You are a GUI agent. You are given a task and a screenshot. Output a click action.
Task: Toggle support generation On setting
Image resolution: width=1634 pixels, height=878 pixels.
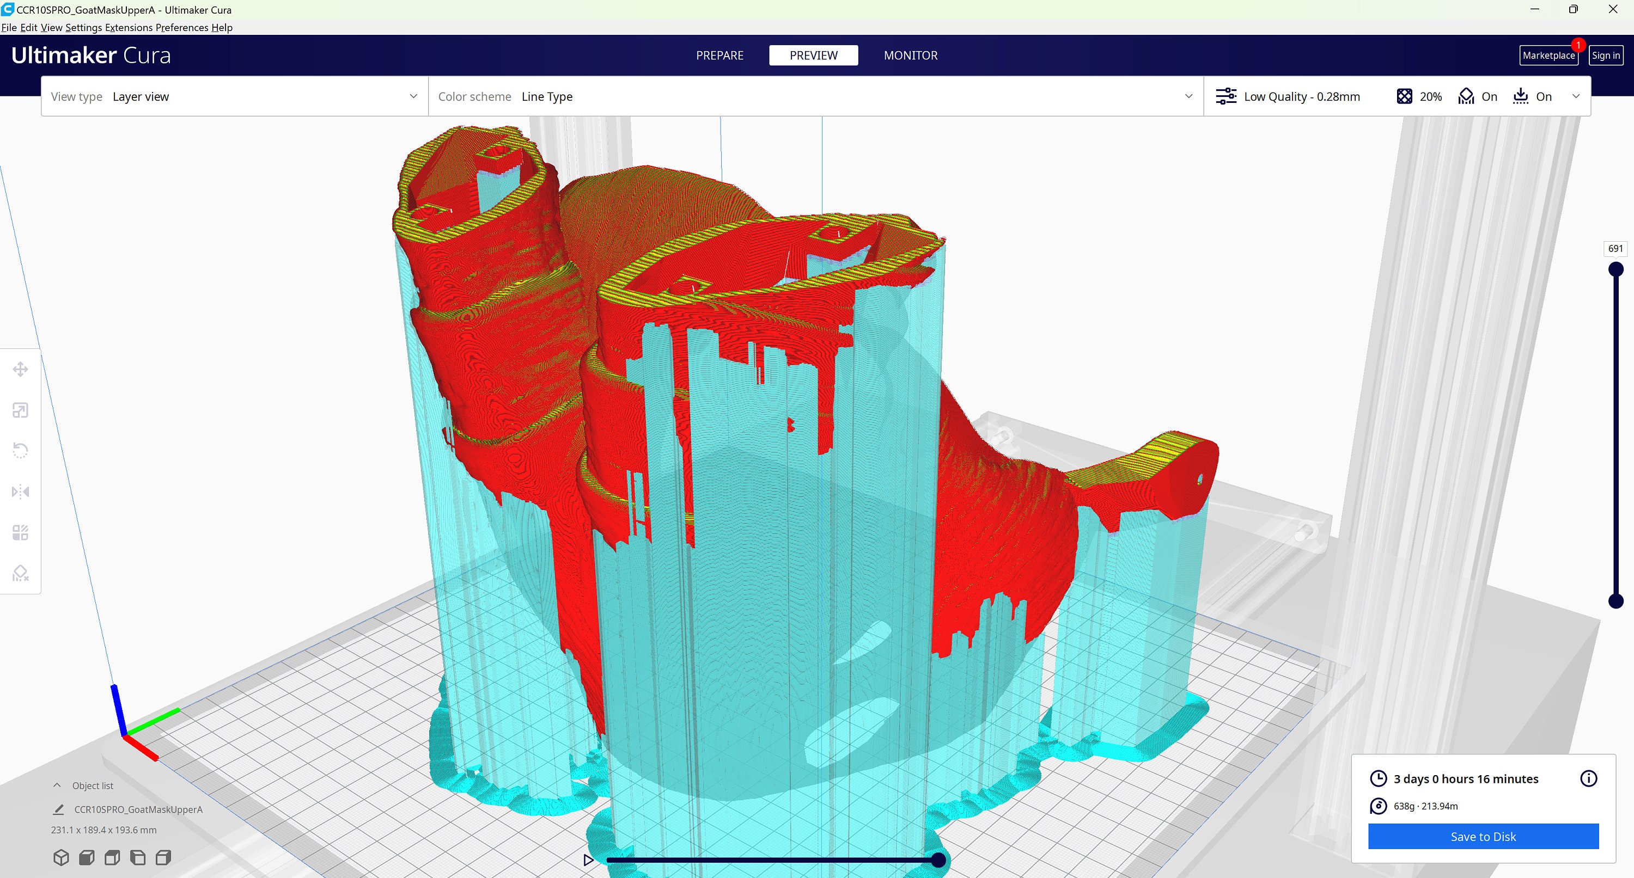(1477, 96)
